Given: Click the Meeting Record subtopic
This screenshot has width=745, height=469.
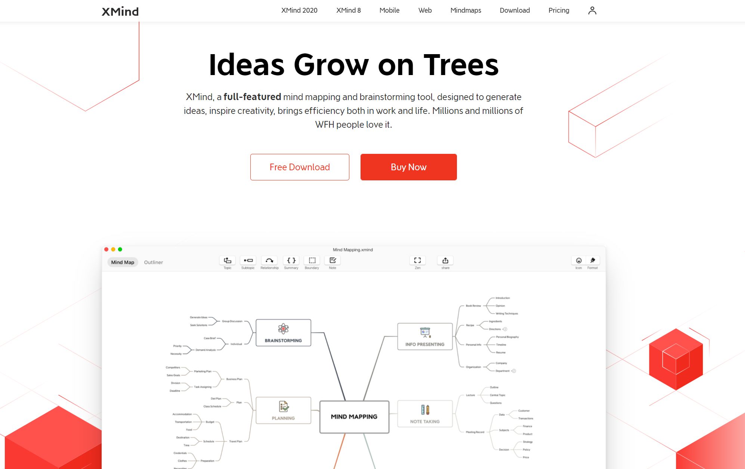Looking at the screenshot, I should 475,432.
